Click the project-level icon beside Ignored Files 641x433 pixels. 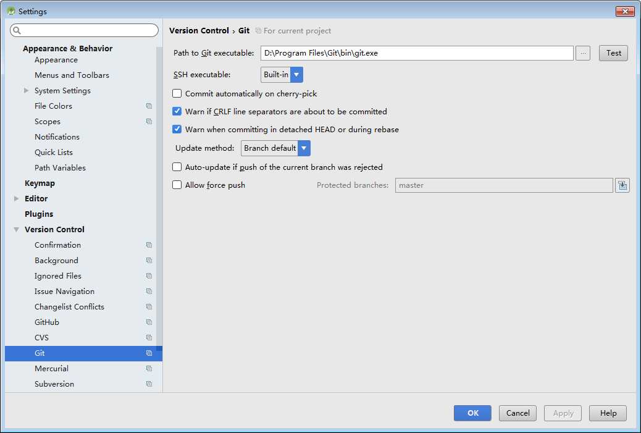149,276
